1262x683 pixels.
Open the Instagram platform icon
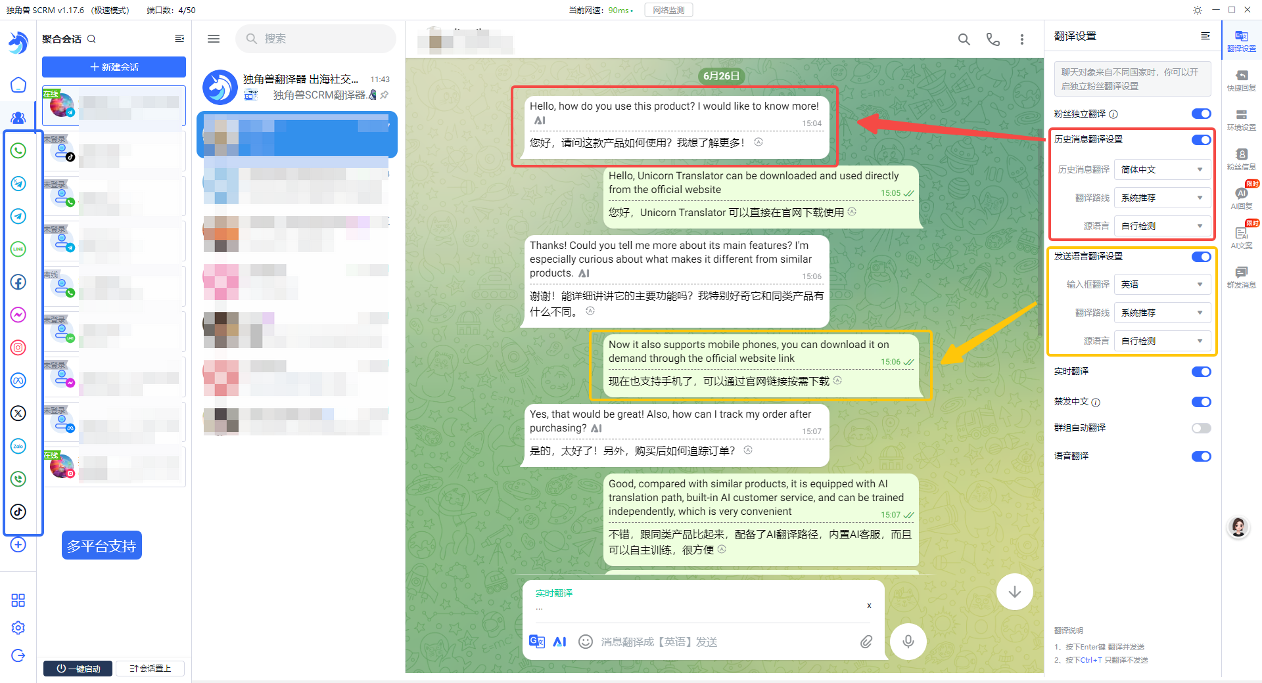click(18, 347)
